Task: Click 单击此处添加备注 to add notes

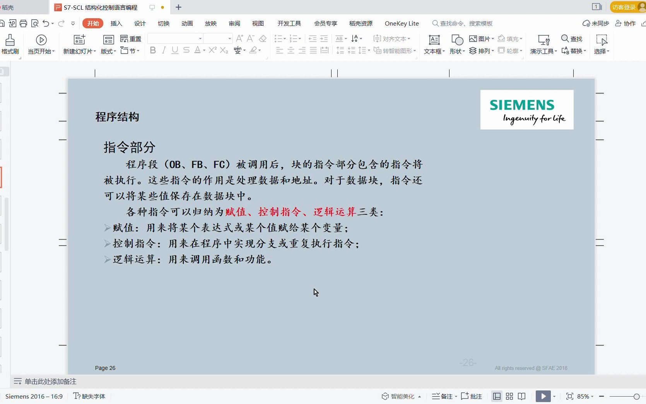Action: [50, 381]
